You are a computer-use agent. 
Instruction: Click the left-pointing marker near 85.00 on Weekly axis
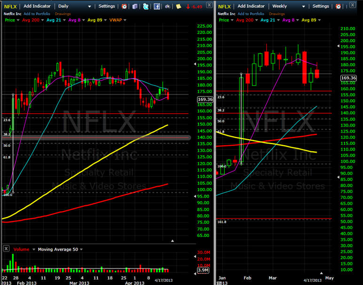338,177
